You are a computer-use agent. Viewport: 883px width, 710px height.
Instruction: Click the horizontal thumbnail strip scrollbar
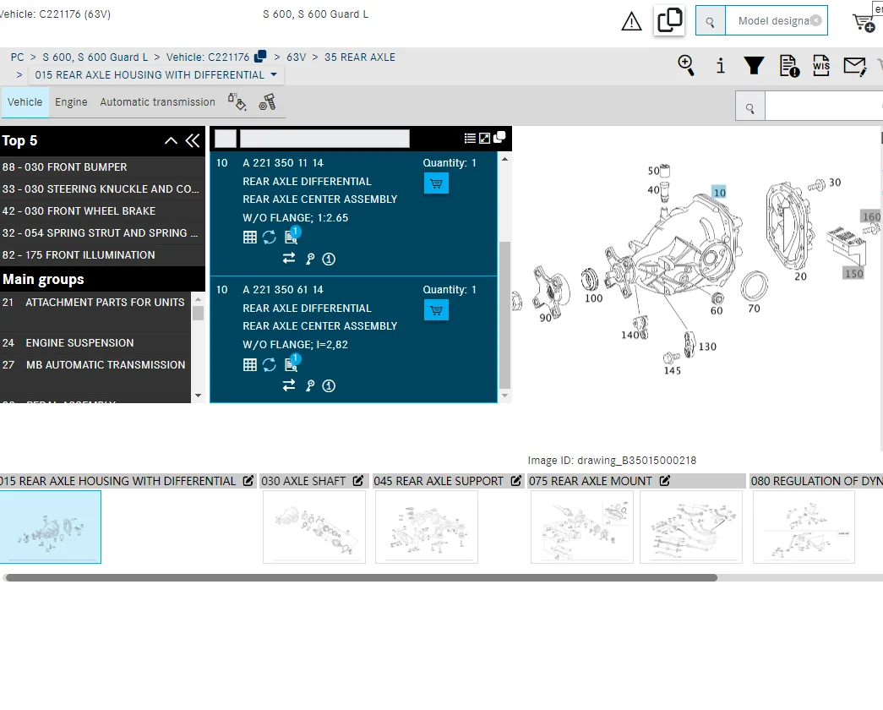(361, 577)
